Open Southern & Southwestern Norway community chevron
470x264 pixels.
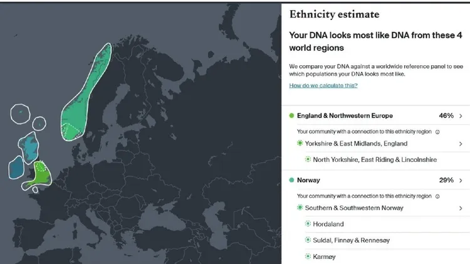pyautogui.click(x=461, y=208)
